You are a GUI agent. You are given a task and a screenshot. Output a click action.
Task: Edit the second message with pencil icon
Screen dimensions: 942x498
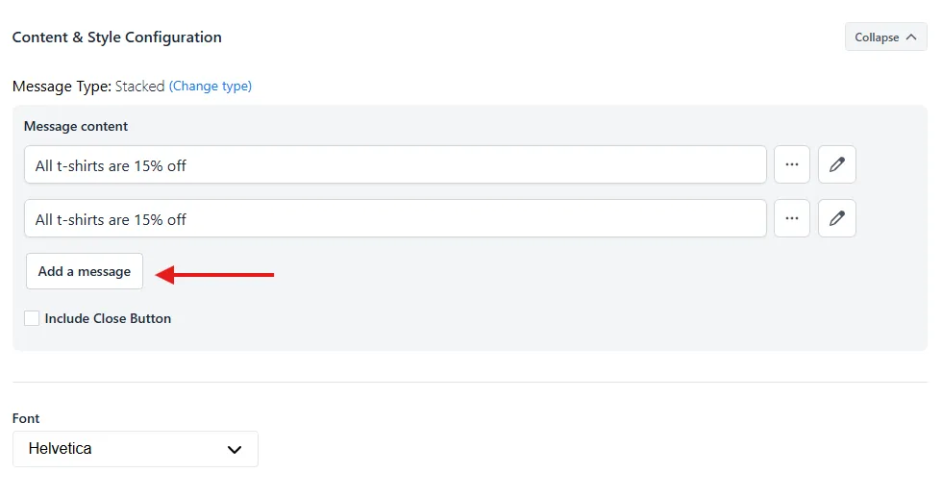coord(837,218)
